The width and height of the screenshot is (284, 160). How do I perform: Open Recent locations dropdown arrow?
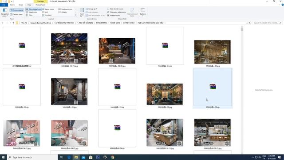point(10,23)
